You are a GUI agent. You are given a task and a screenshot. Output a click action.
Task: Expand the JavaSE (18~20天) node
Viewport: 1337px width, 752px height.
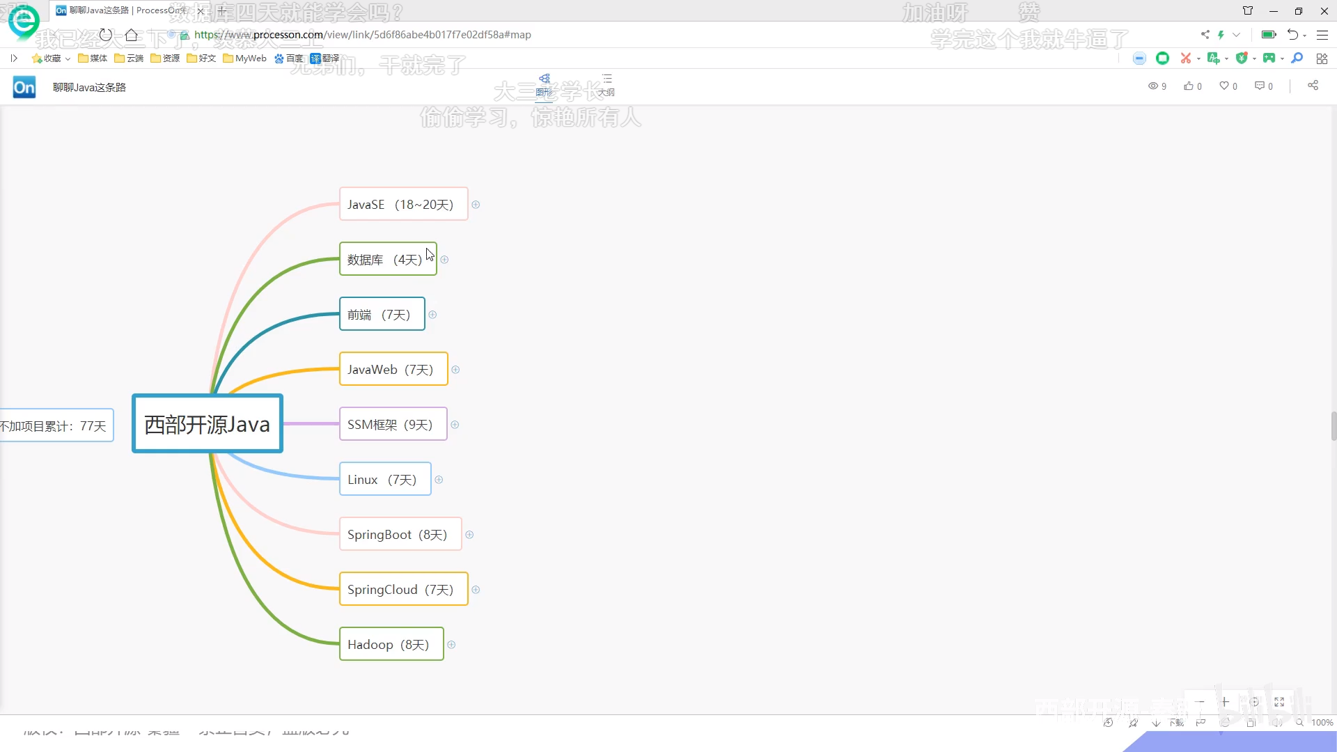click(x=476, y=205)
